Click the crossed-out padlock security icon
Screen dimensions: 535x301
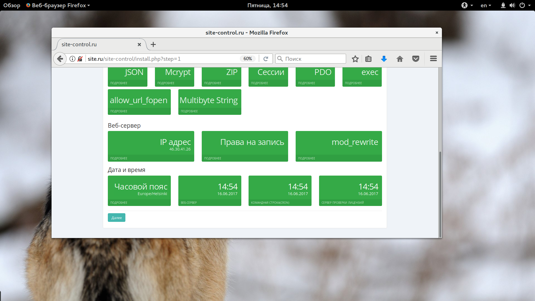(x=80, y=59)
